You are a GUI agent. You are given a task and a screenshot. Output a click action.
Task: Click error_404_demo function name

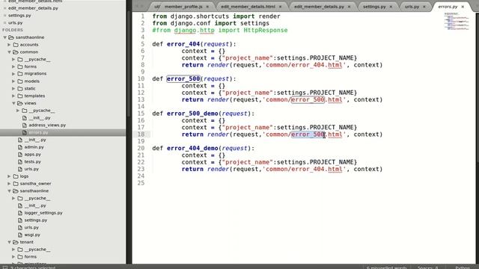[x=192, y=148]
